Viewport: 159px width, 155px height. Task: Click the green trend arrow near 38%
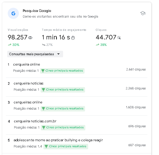pos(97,45)
